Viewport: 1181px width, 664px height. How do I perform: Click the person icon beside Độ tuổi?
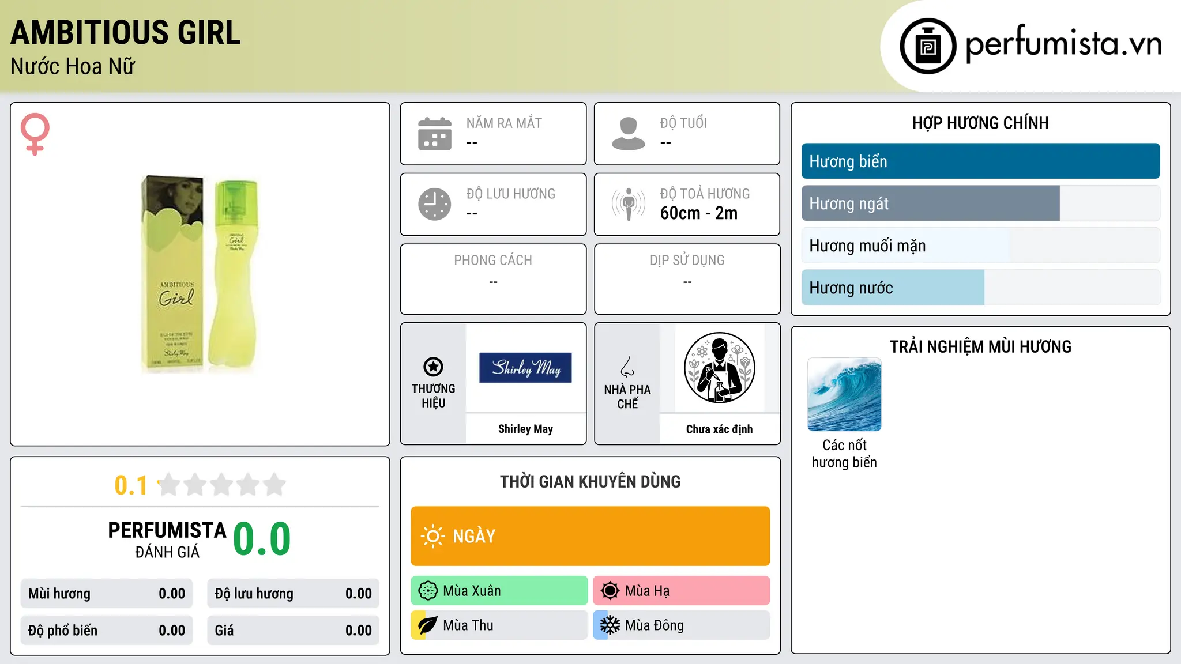[628, 134]
